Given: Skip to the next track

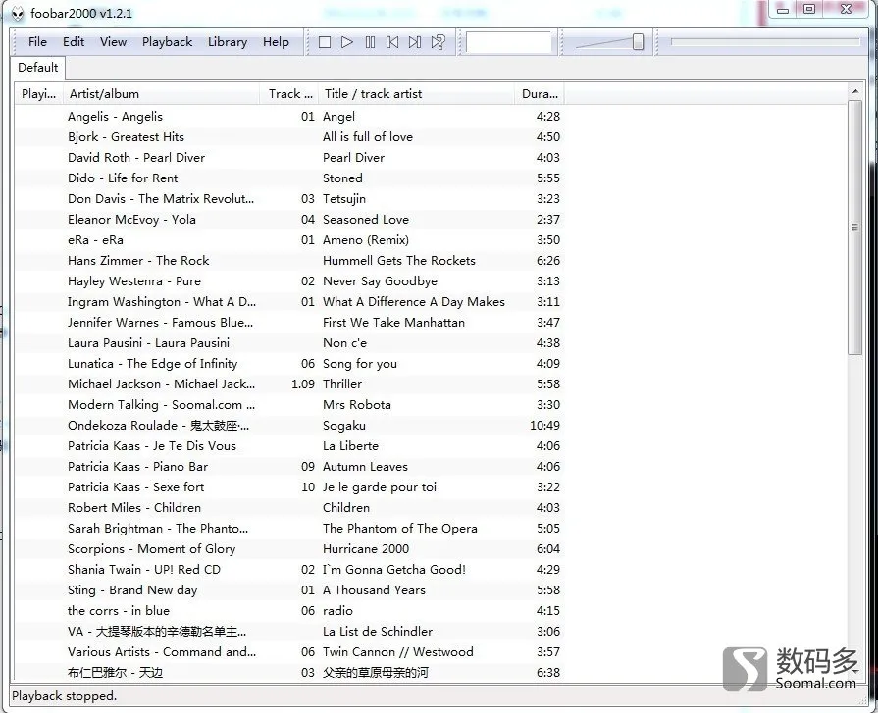Looking at the screenshot, I should click(415, 42).
